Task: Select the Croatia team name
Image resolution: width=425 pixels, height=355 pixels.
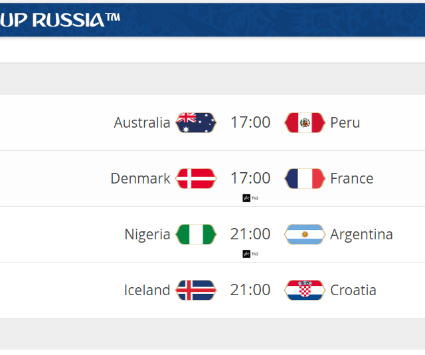Action: pyautogui.click(x=353, y=290)
